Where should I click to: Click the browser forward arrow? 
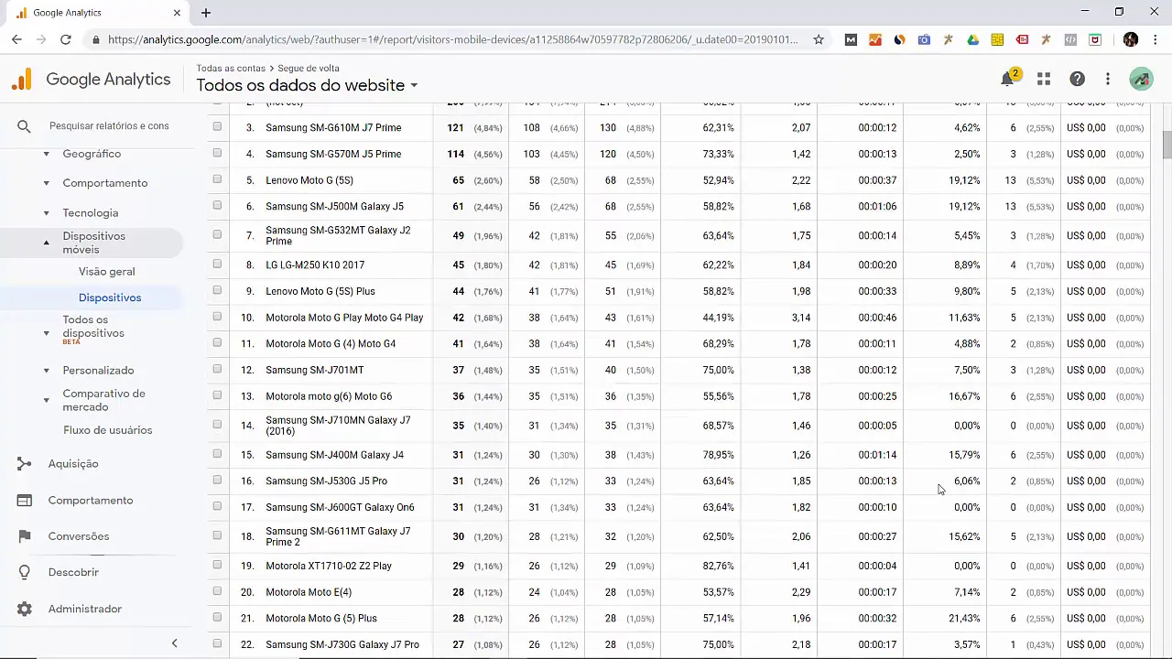pyautogui.click(x=41, y=39)
